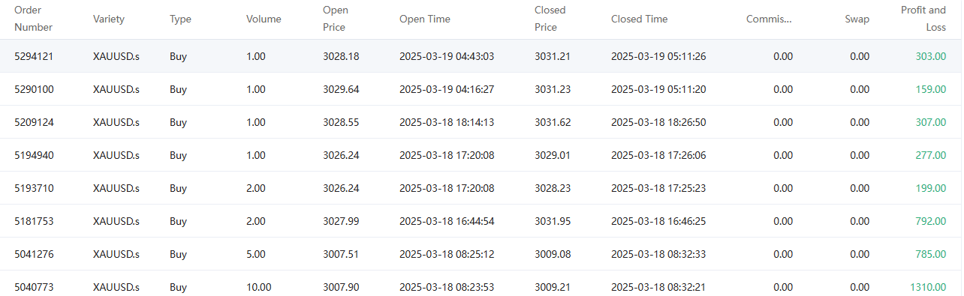Click the 1310.00 profit value
Screen dimensions: 964x296
pyautogui.click(x=928, y=287)
